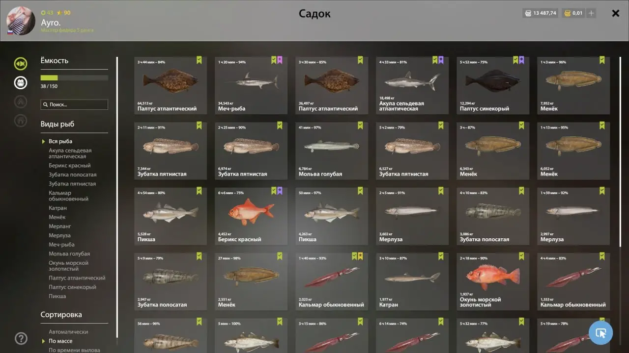Click the silver coins balance 13 487,74
Image resolution: width=629 pixels, height=353 pixels.
click(540, 13)
